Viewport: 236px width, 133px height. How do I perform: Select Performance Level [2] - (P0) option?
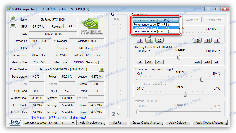(x=156, y=31)
